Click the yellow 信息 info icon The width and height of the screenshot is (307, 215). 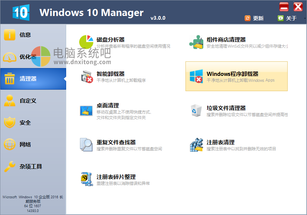[9, 35]
